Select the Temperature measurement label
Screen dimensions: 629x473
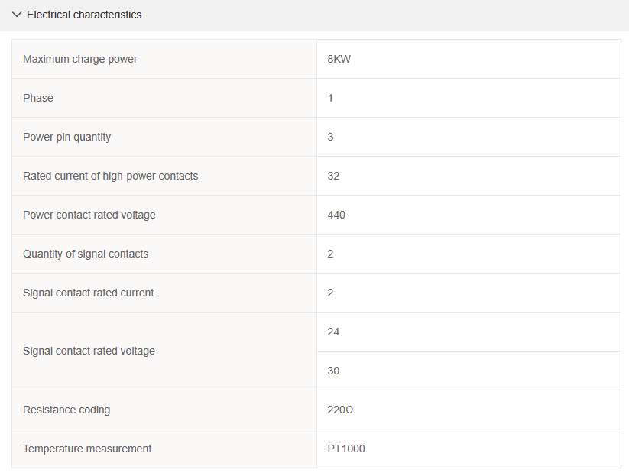87,449
